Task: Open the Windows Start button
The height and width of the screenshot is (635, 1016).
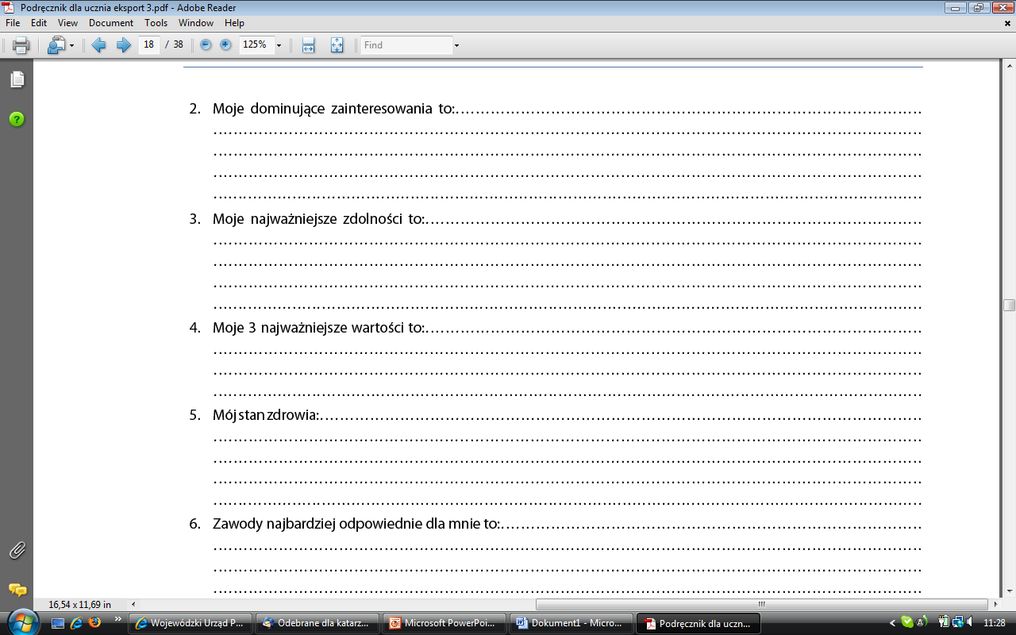Action: (x=21, y=622)
